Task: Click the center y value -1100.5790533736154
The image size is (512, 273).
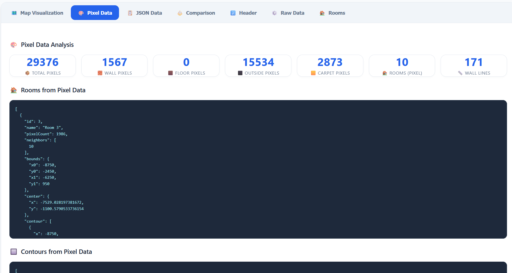Action: (62, 209)
